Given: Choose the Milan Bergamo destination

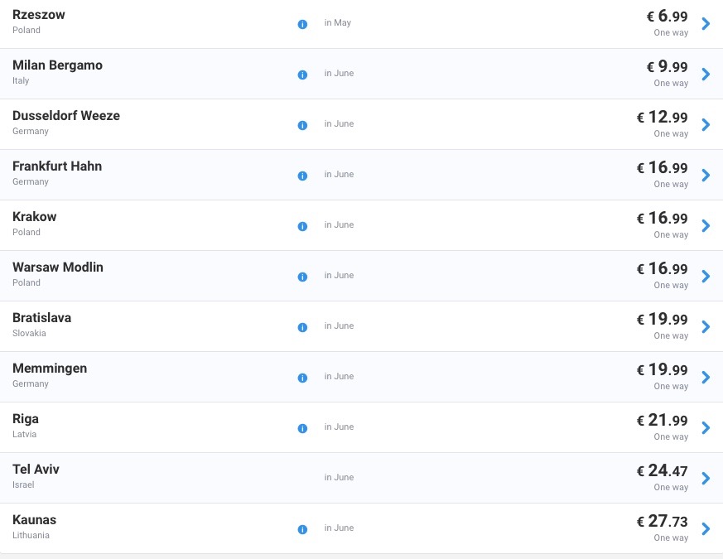Looking at the screenshot, I should coord(58,65).
